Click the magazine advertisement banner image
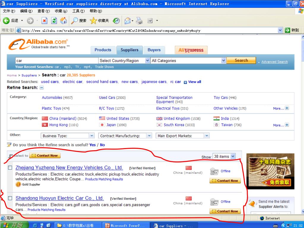Viewport: 304px width, 228px height. [270, 171]
